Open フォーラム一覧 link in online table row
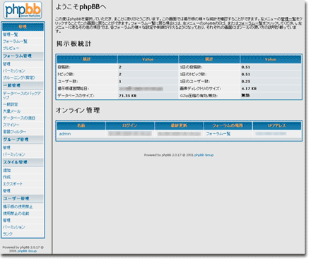The image size is (311, 260). point(218,134)
